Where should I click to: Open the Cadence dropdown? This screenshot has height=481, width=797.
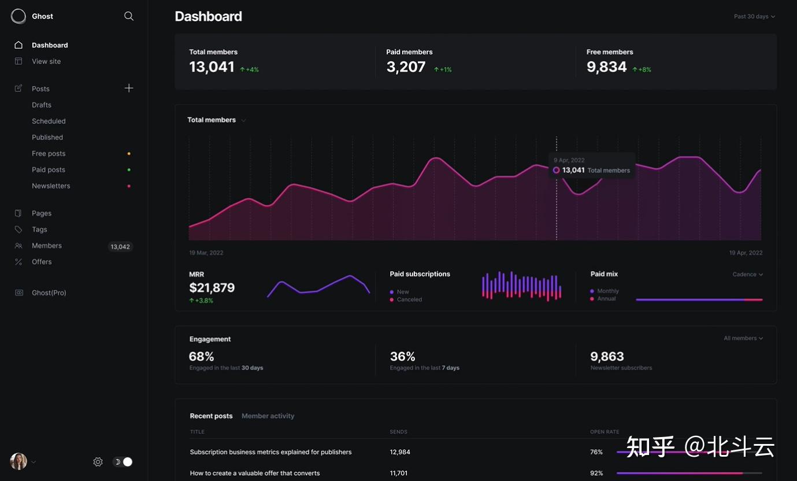[x=748, y=275]
